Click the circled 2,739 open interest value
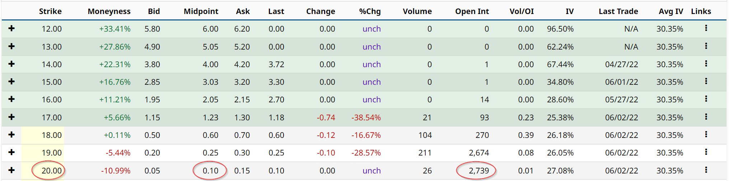The image size is (729, 181). coord(478,171)
